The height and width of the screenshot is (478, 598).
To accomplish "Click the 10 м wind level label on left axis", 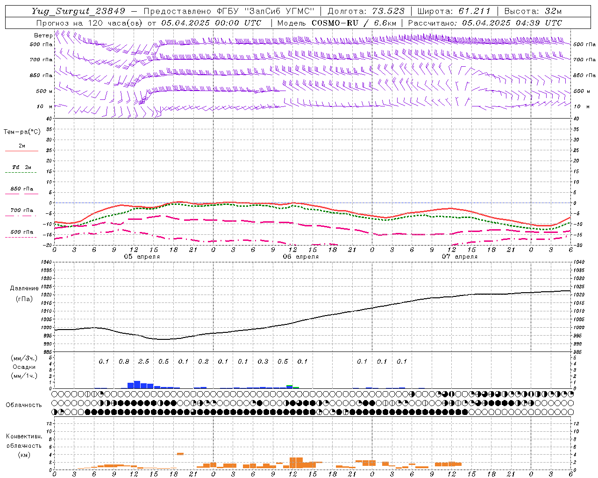I will tap(45, 106).
